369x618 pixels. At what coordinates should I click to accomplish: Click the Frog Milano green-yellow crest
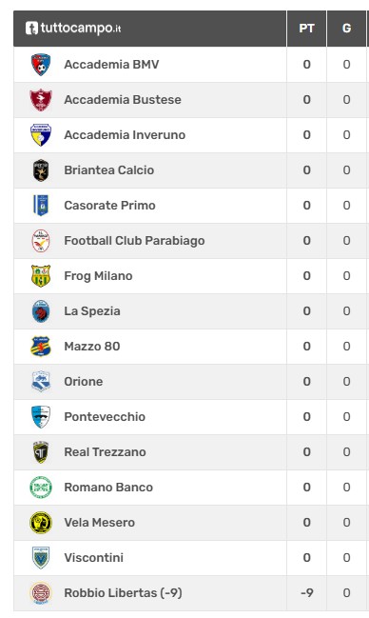[41, 276]
